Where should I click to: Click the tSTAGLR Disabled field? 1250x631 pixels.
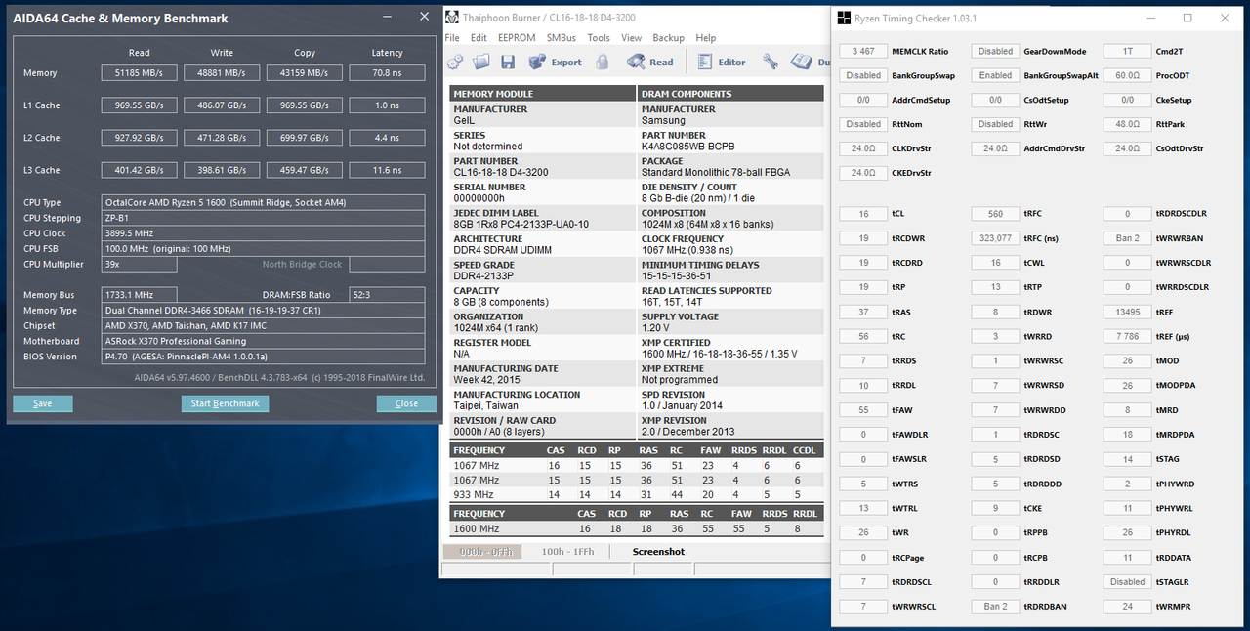[x=1127, y=582]
